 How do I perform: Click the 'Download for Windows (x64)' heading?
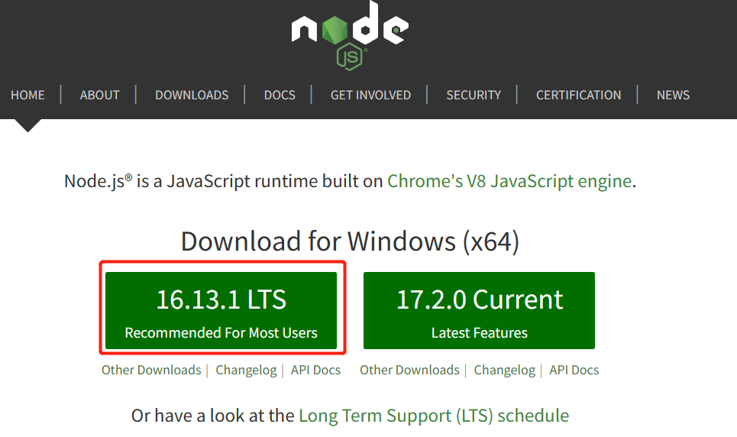(350, 241)
